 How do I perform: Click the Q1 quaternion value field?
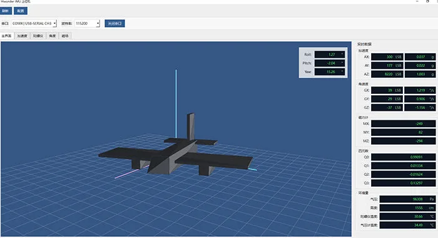404,166
